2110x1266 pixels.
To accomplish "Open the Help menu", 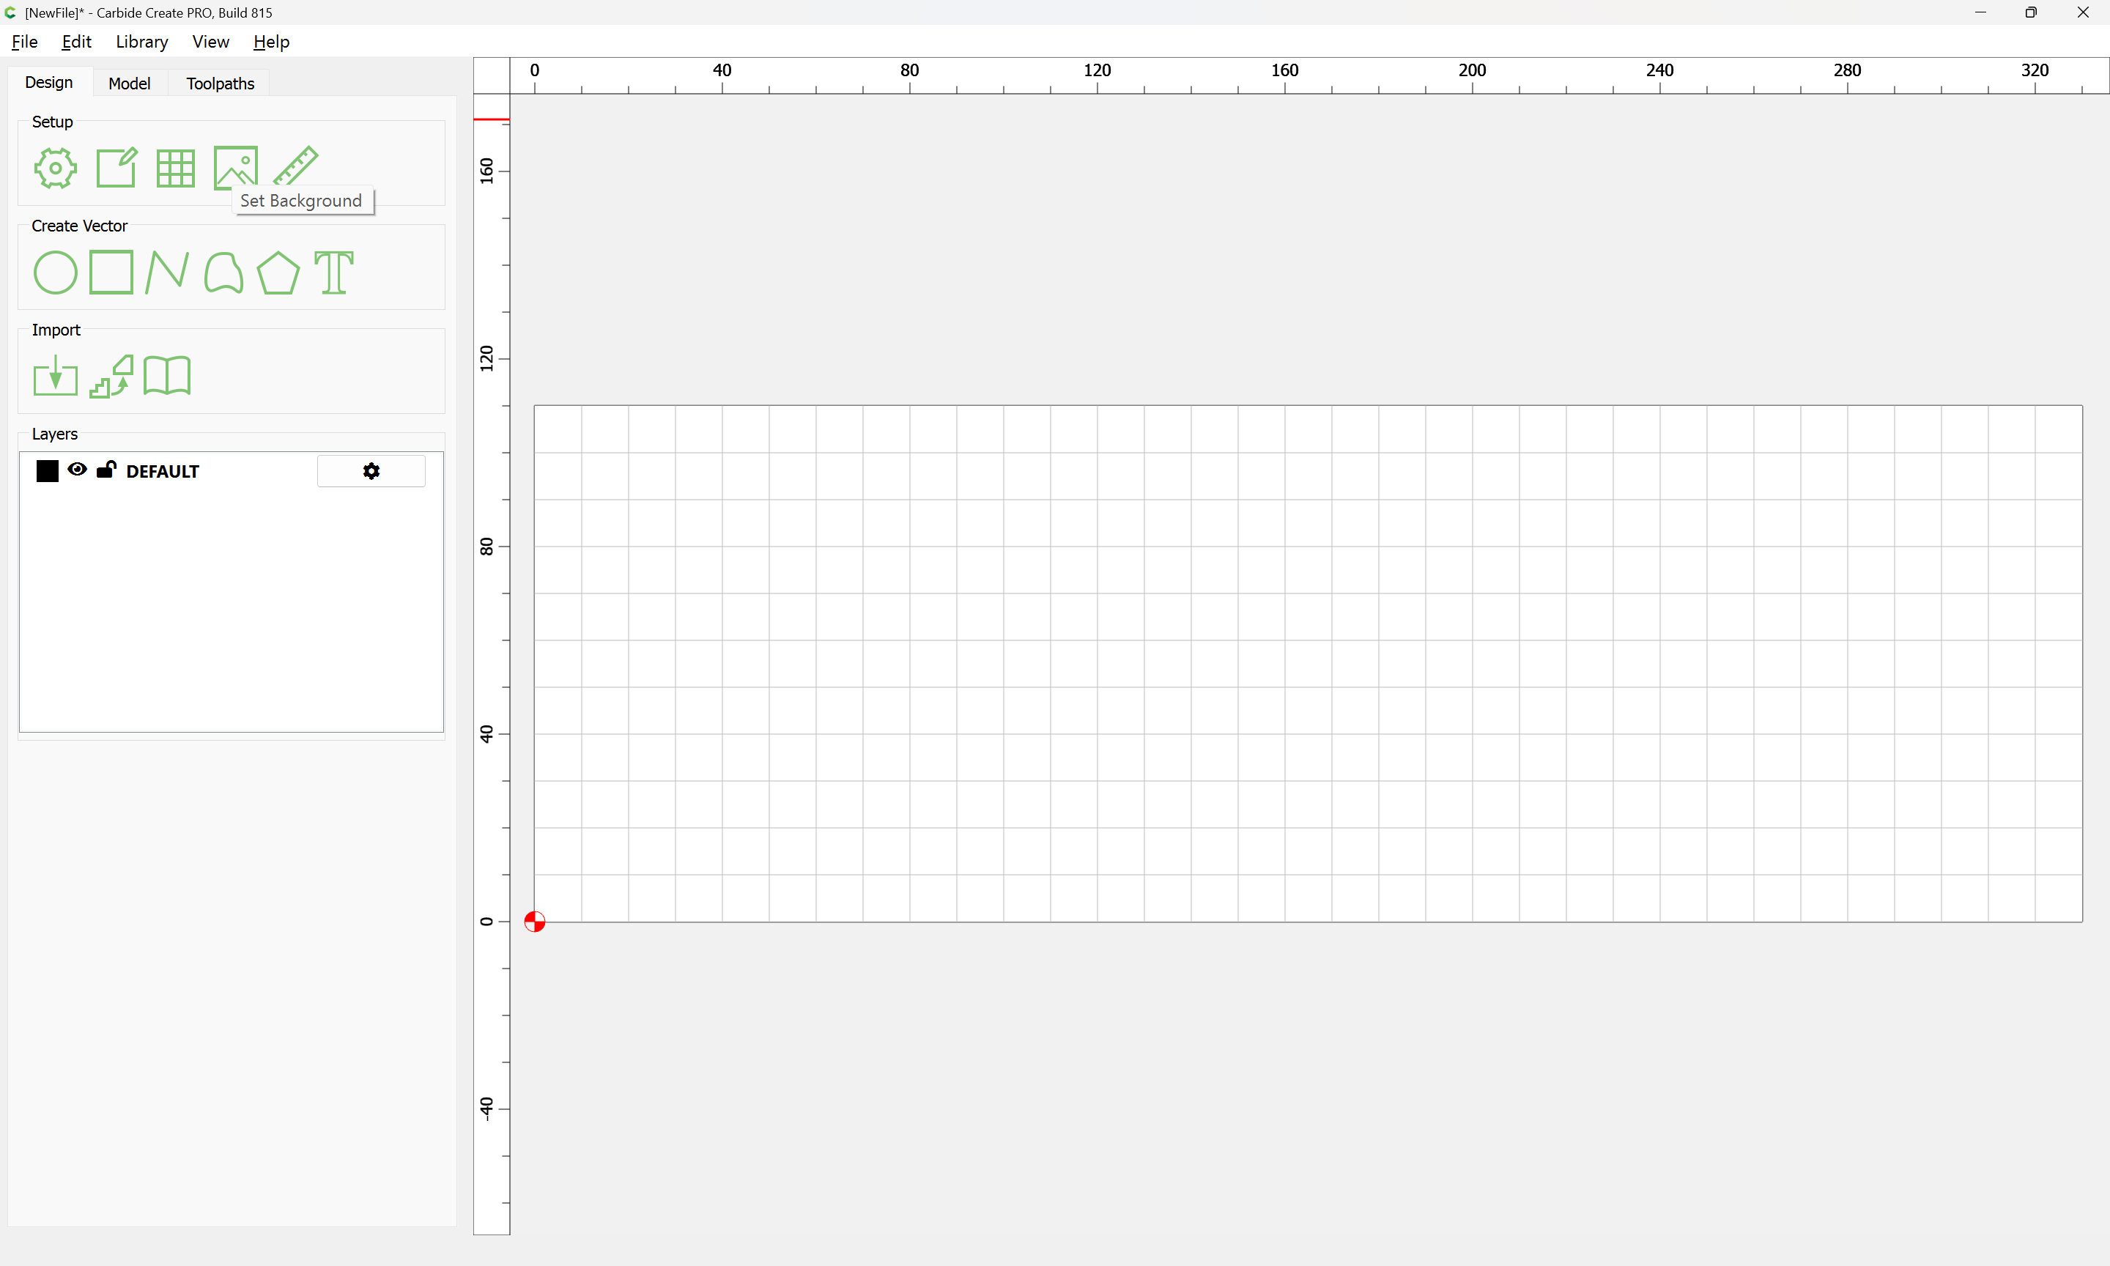I will click(x=271, y=41).
